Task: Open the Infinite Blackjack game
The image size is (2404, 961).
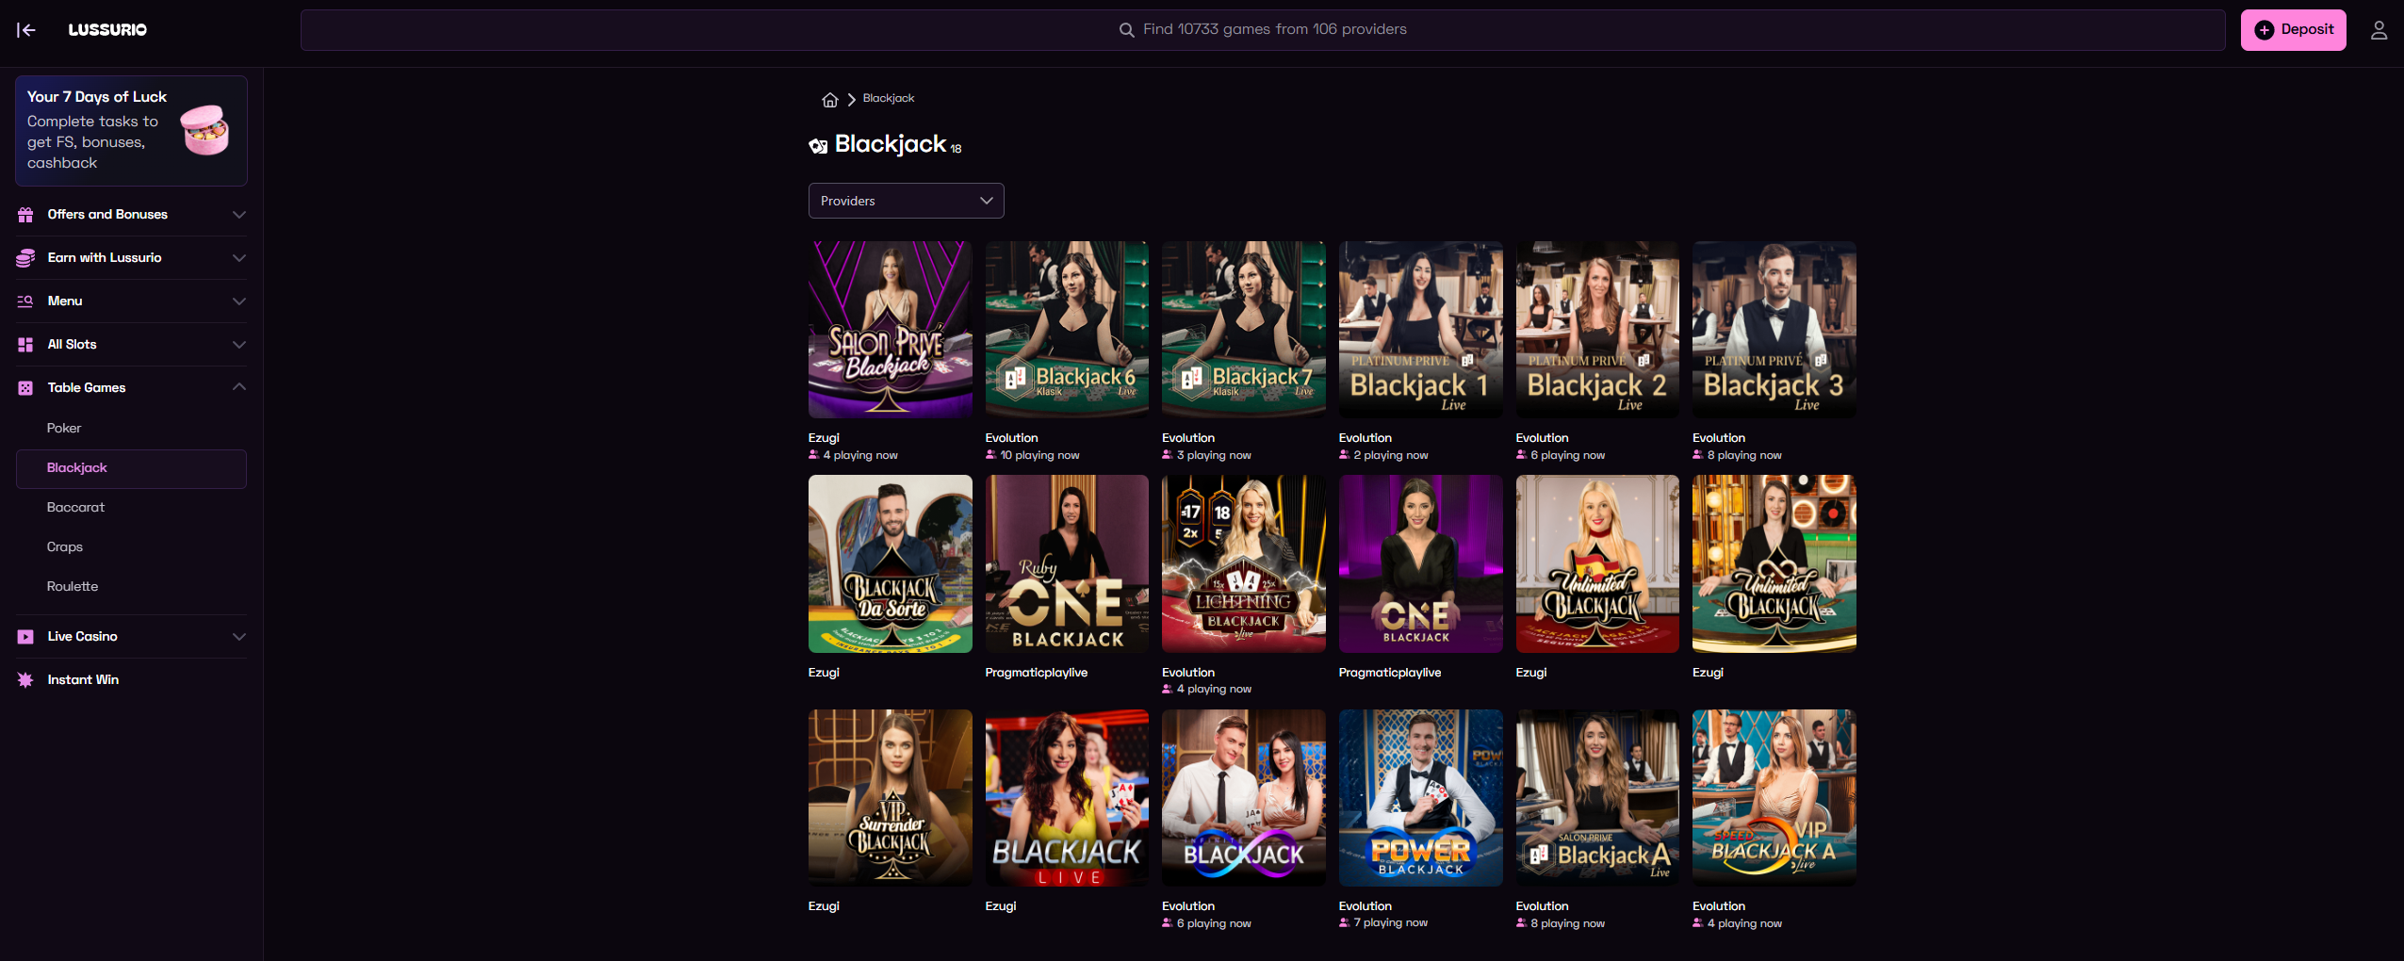Action: tap(1243, 798)
